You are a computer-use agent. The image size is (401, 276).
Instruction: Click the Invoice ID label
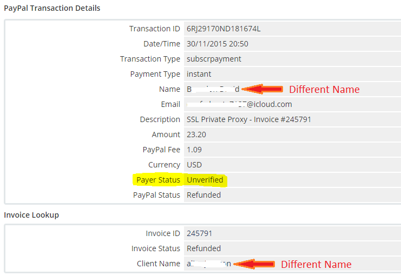click(163, 233)
